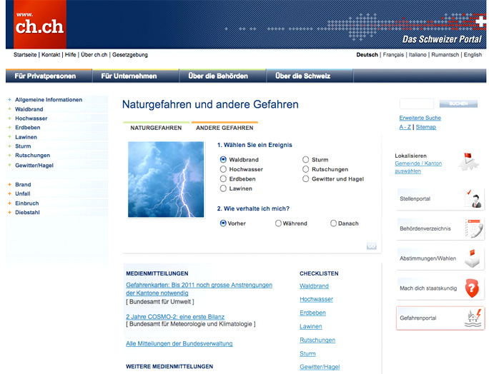The width and height of the screenshot is (489, 374).
Task: Click the lightning storm image
Action: [166, 179]
